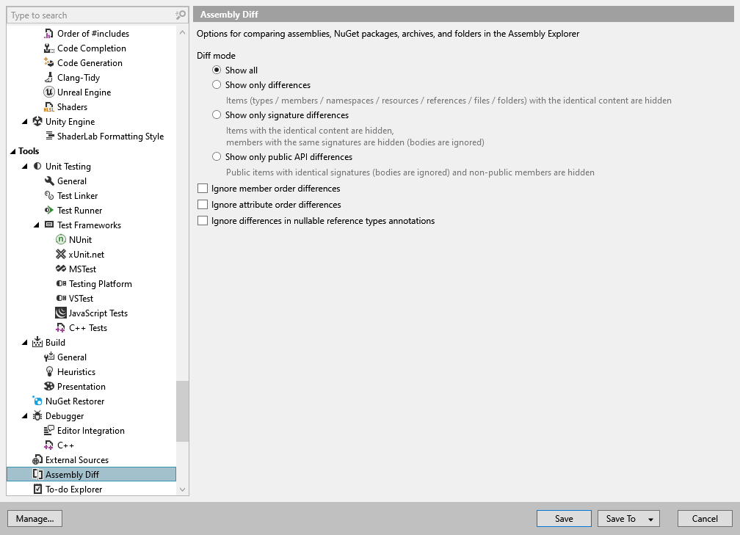Select the JavaScript Tests icon
740x535 pixels.
click(60, 313)
